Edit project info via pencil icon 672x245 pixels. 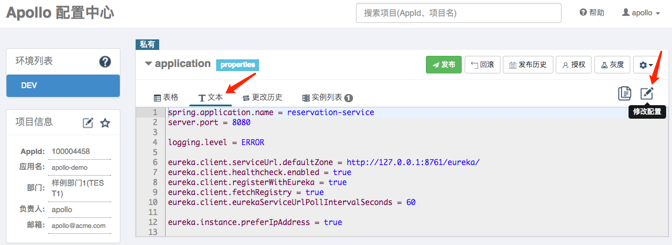coord(88,123)
